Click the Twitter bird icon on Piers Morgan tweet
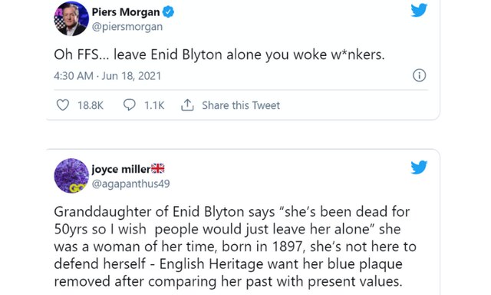 pyautogui.click(x=419, y=10)
